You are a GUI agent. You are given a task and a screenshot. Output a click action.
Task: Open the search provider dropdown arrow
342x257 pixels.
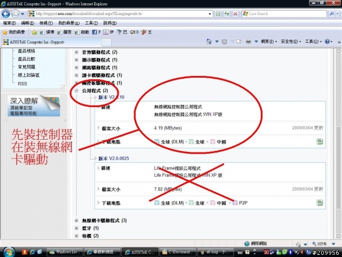pos(337,14)
